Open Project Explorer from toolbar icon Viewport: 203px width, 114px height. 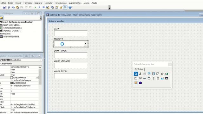click(x=53, y=7)
